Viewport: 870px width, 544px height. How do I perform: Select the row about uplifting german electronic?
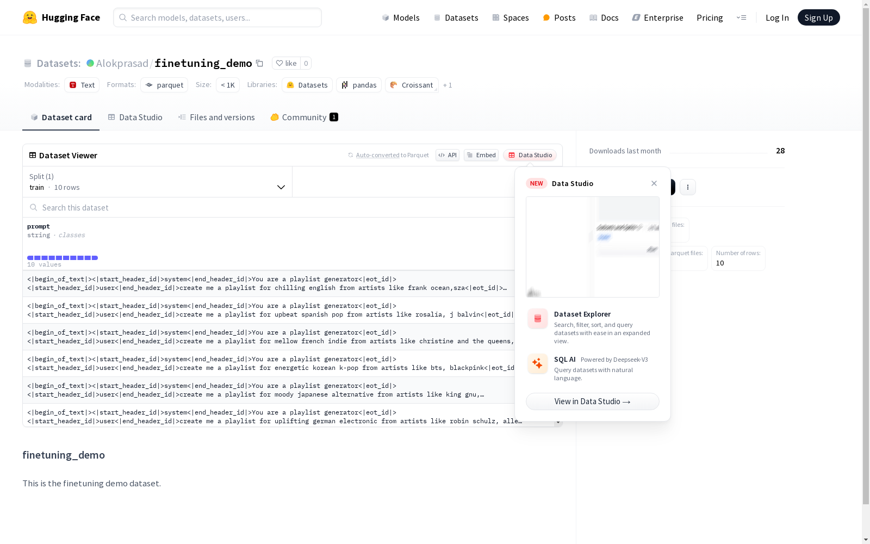click(269, 416)
